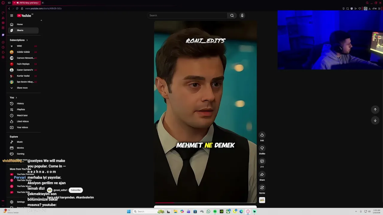This screenshot has width=383, height=215.
Task: Open YouTube Kids link
Action: point(23,192)
